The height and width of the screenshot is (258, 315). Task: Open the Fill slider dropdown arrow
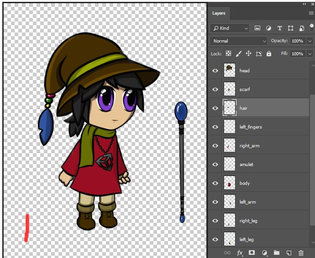point(310,54)
